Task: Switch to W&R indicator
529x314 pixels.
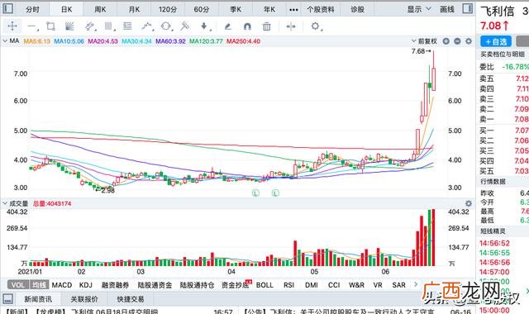Action: 356,285
